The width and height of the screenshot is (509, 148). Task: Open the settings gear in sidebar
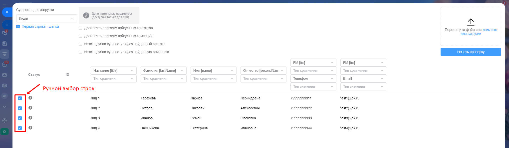(x=4, y=120)
